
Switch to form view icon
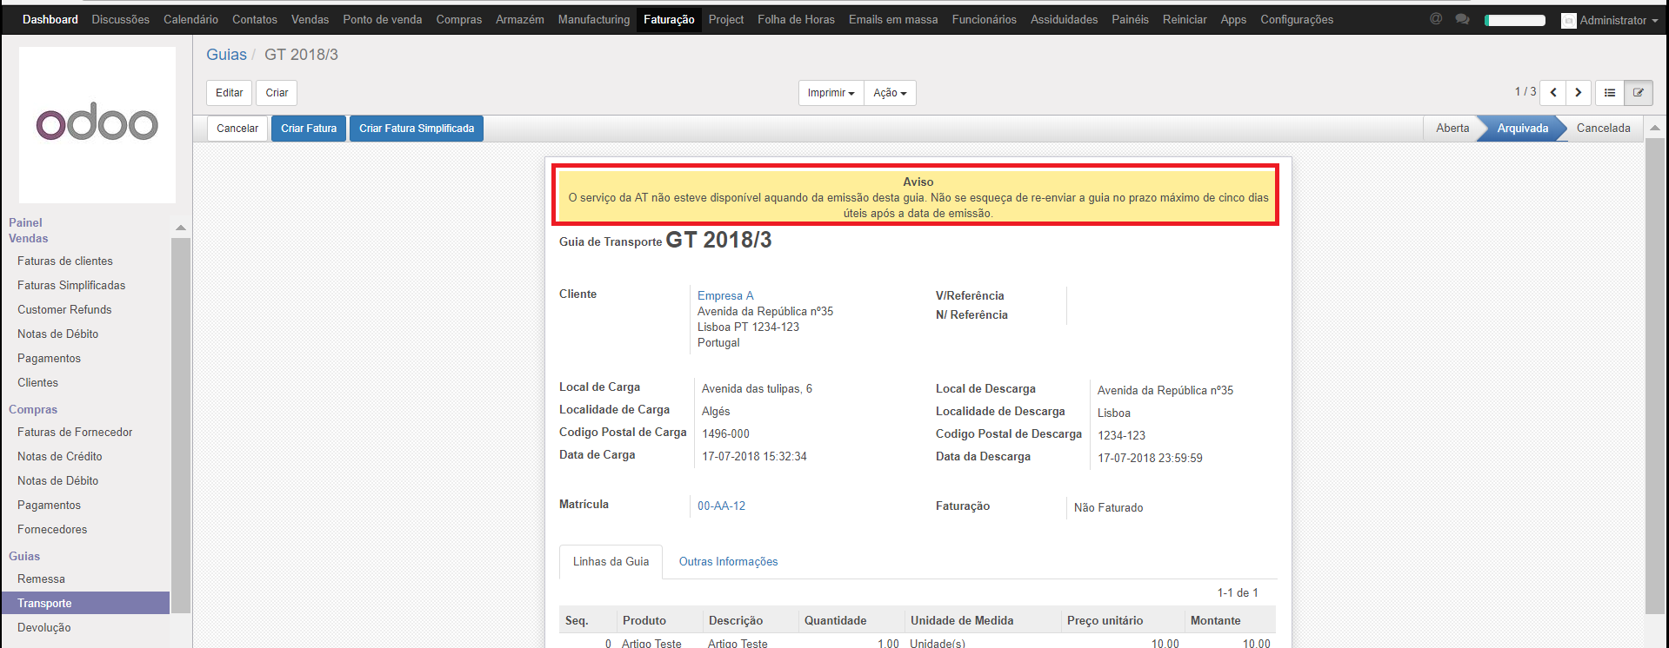1639,93
